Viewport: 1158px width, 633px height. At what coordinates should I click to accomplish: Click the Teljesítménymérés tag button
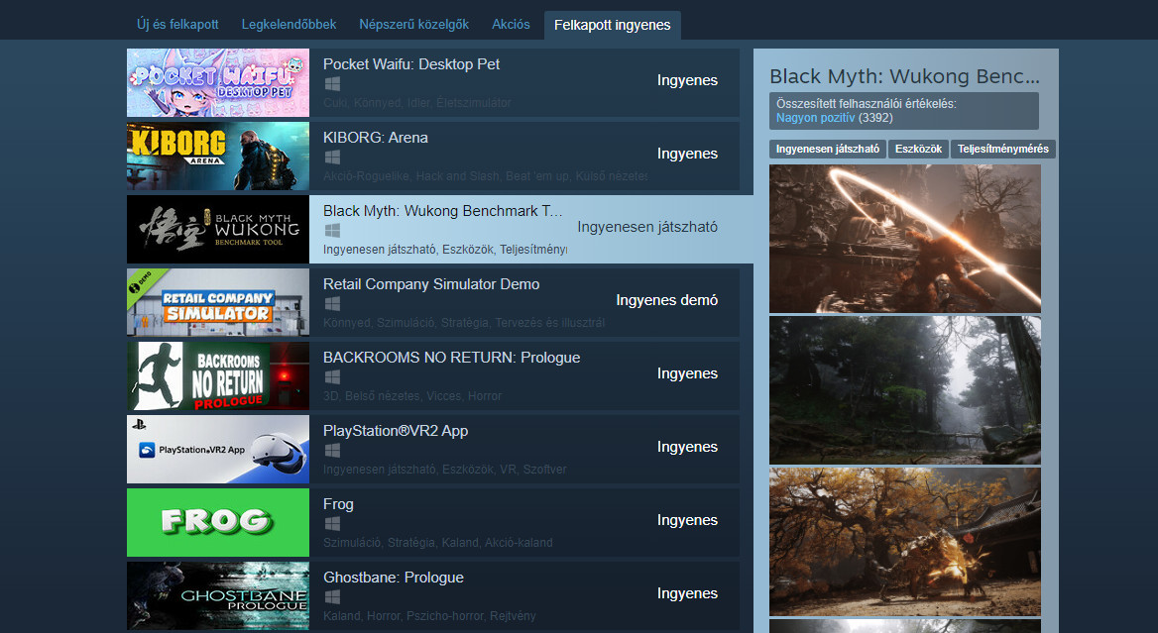coord(1003,149)
